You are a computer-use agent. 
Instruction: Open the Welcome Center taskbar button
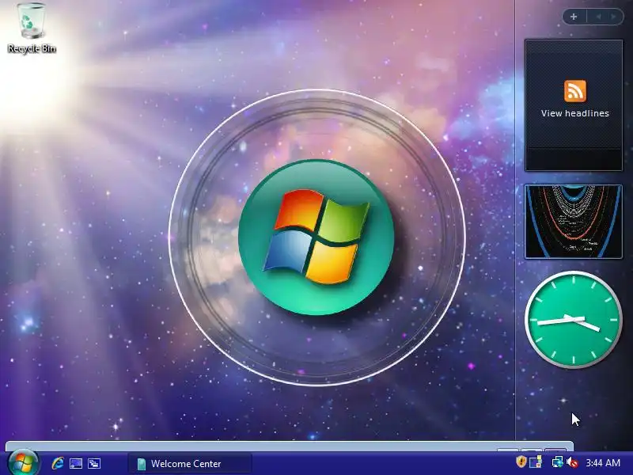pos(190,463)
